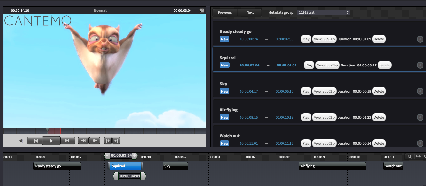View SubClip for Squirrel

coord(327,65)
